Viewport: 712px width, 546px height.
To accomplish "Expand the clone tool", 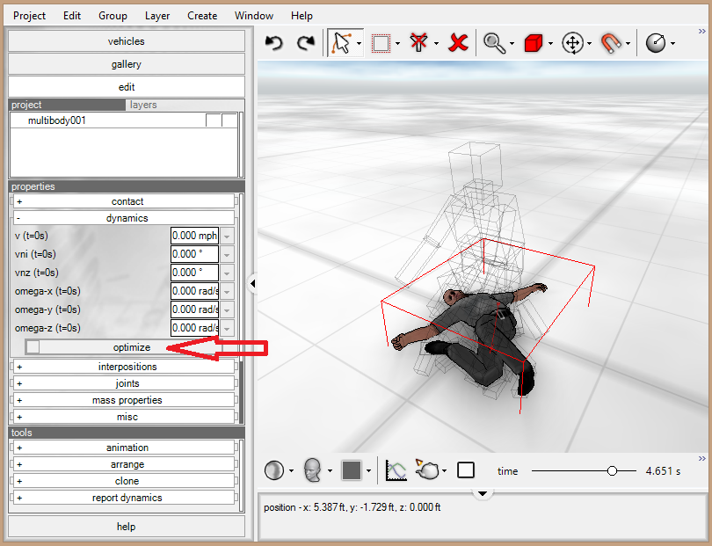I will 124,481.
